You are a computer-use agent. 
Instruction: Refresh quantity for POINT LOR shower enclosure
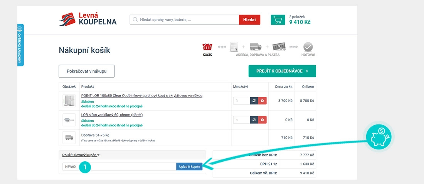point(254,101)
